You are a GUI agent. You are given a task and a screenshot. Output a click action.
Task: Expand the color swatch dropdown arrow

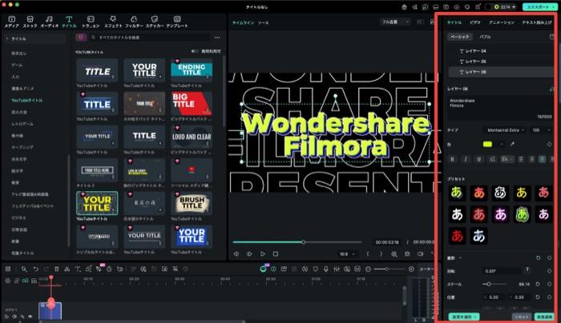point(502,144)
